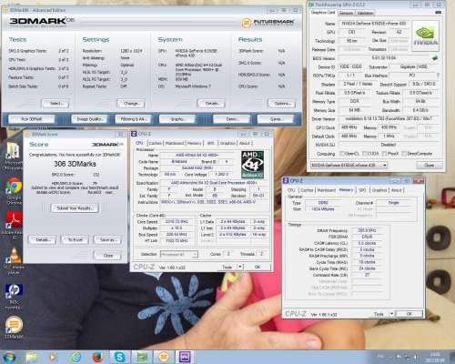Click the taskbar clock

pyautogui.click(x=436, y=357)
